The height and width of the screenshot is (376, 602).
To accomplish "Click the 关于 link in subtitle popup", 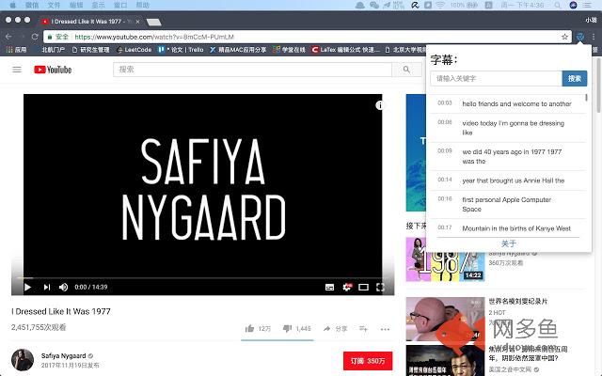I will pyautogui.click(x=508, y=243).
